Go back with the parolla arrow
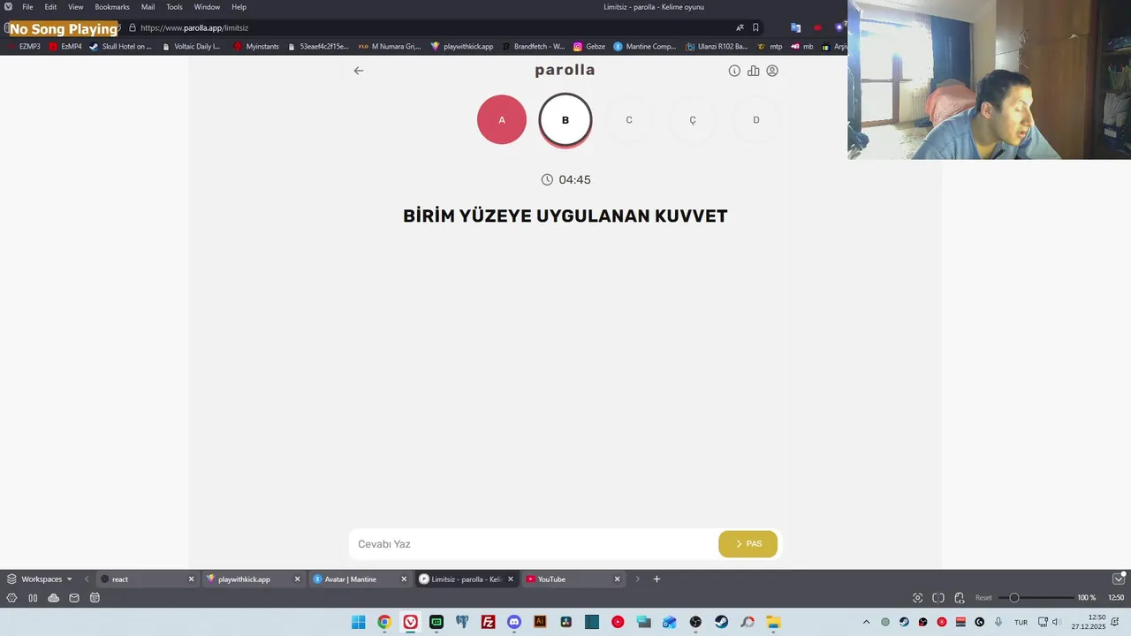The image size is (1131, 636). click(358, 71)
